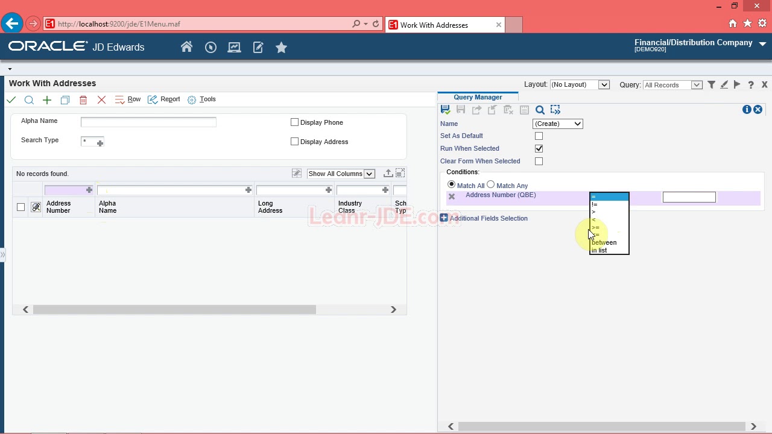The height and width of the screenshot is (434, 772).
Task: Click the dashed selection fields icon
Action: coord(555,110)
